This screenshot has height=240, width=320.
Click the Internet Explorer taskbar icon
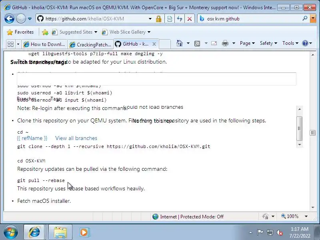[x=34, y=232]
